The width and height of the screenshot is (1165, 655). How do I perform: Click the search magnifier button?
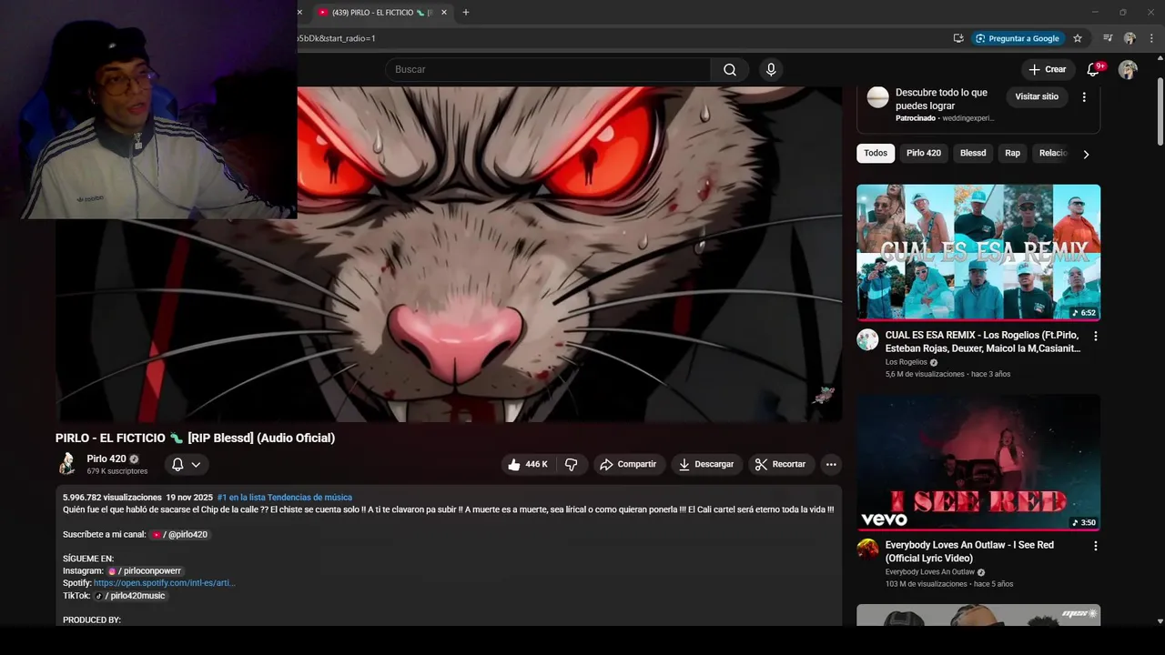pos(730,70)
